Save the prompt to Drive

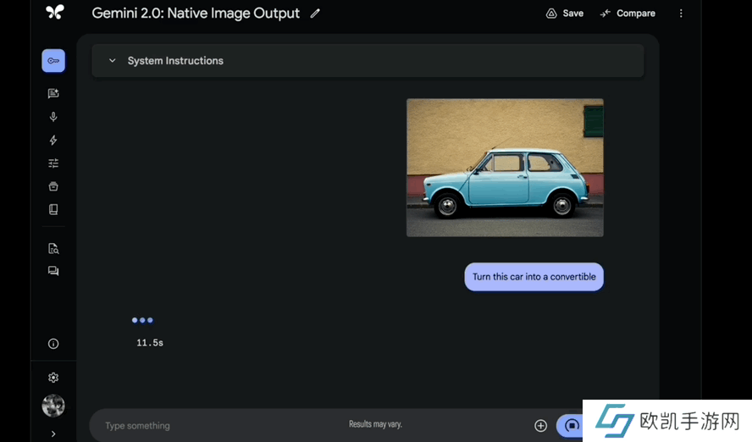tap(564, 14)
